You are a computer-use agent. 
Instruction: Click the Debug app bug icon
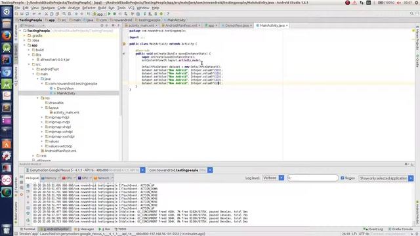tap(115, 14)
